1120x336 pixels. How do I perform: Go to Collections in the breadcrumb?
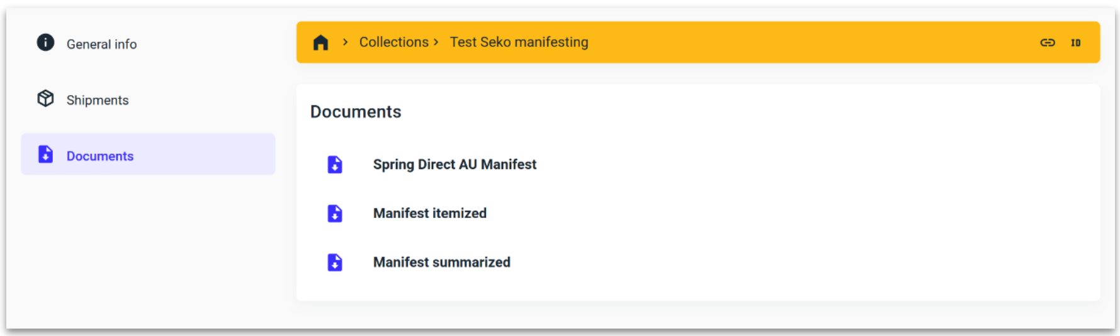point(393,42)
